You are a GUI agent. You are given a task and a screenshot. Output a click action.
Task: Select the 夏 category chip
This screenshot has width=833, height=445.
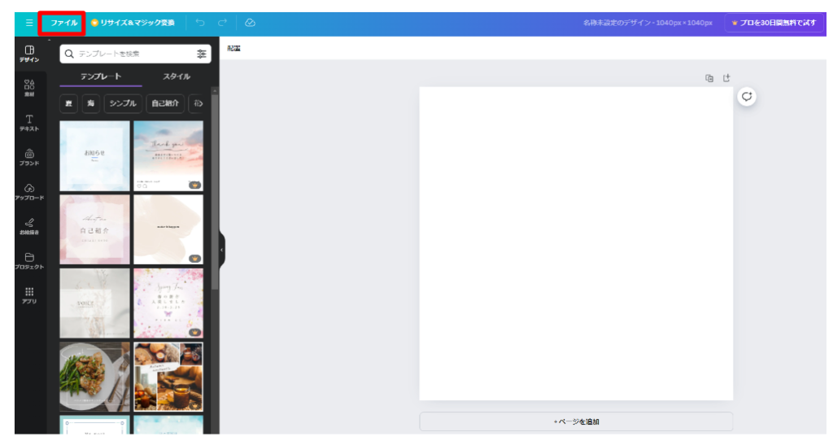(68, 103)
